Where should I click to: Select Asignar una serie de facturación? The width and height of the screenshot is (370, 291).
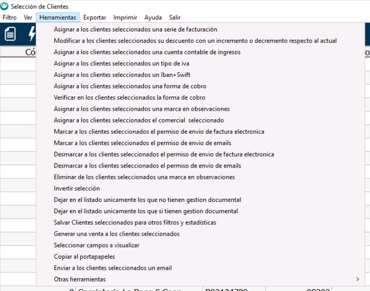point(135,29)
